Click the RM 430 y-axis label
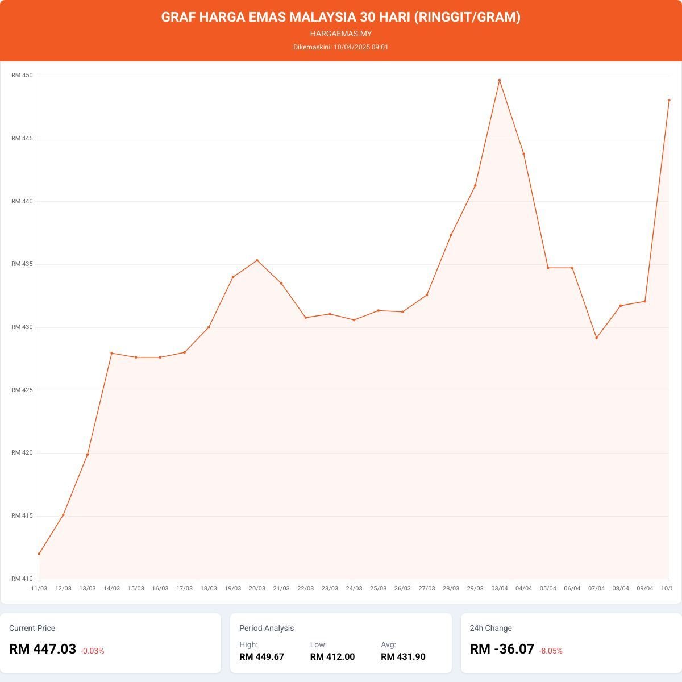The height and width of the screenshot is (682, 682). coord(23,327)
